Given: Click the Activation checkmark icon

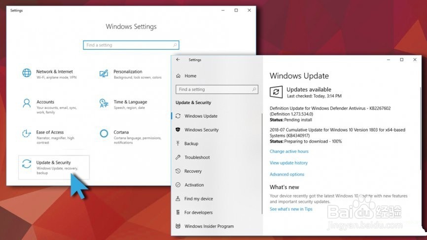Looking at the screenshot, I should tap(178, 185).
